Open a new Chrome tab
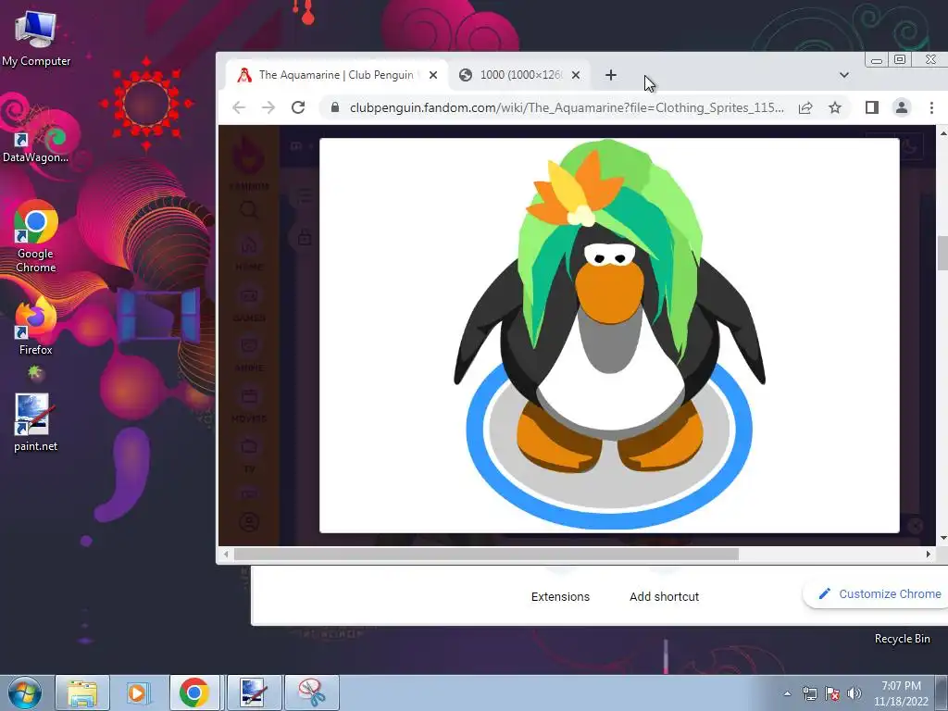The image size is (948, 711). click(x=611, y=75)
